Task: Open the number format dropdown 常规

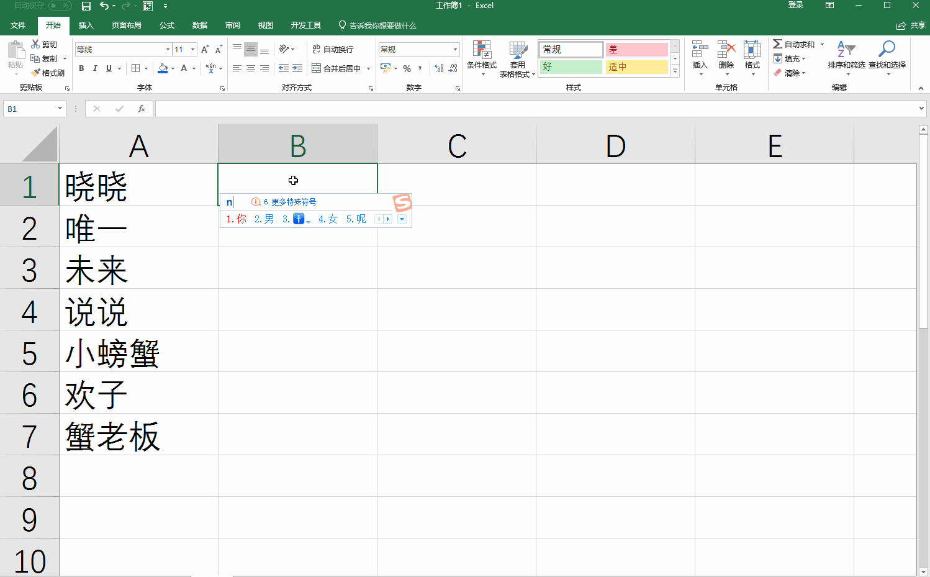Action: (x=456, y=49)
